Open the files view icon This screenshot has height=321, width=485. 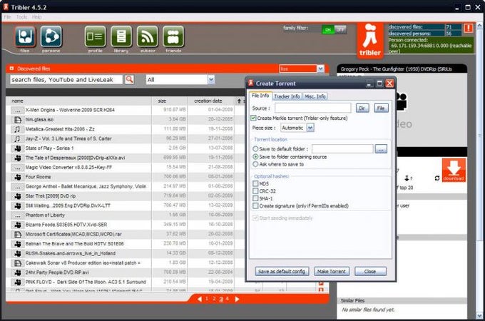click(25, 36)
